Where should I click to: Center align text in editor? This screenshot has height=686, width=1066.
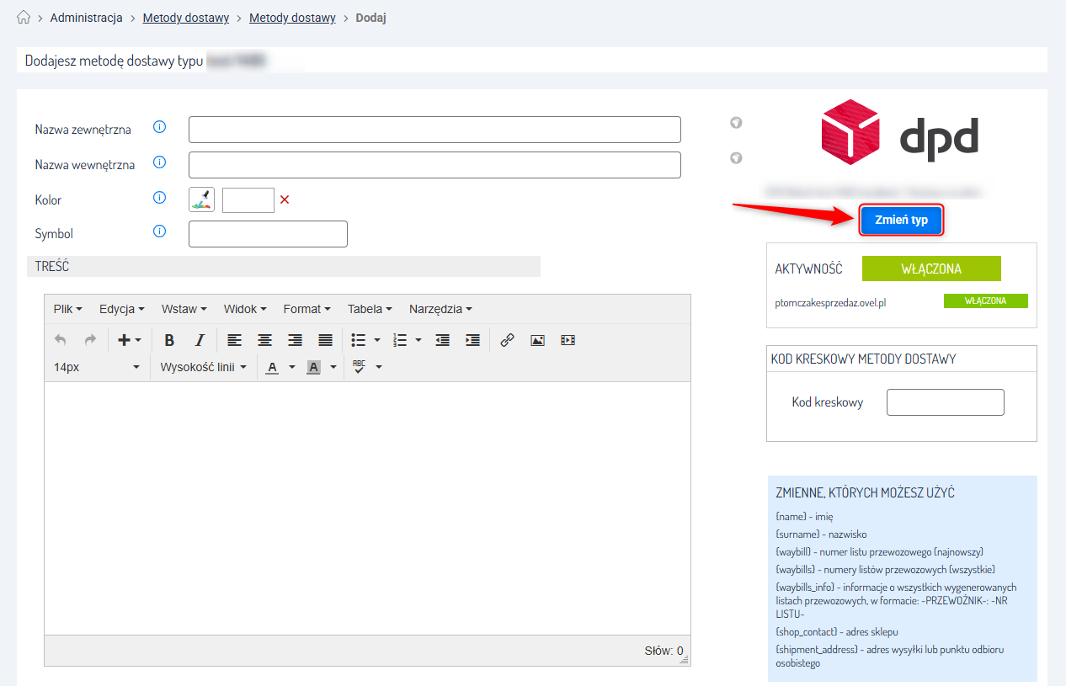[264, 340]
